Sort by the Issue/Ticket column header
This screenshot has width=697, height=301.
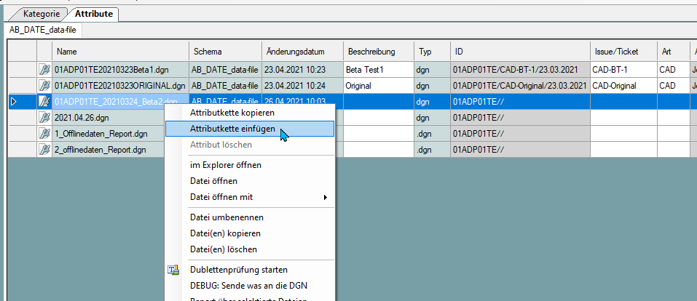point(624,52)
